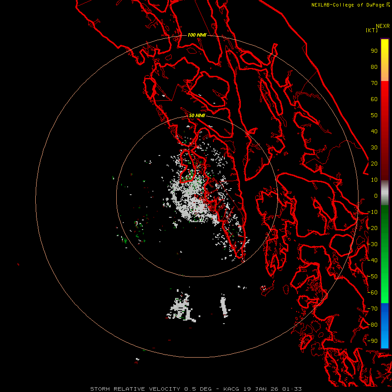
Task: Click the "[KT]" units label
Action: [x=372, y=30]
